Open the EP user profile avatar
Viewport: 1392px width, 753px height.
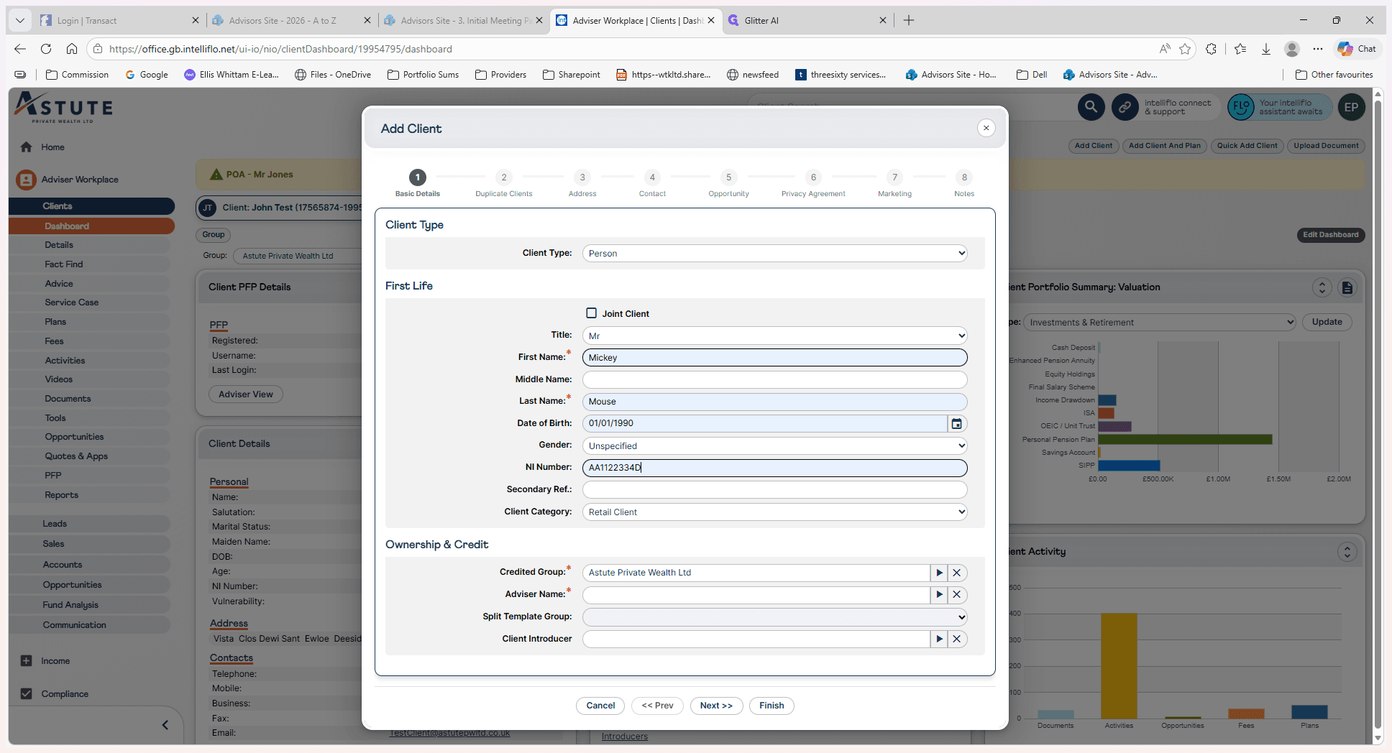click(x=1351, y=107)
